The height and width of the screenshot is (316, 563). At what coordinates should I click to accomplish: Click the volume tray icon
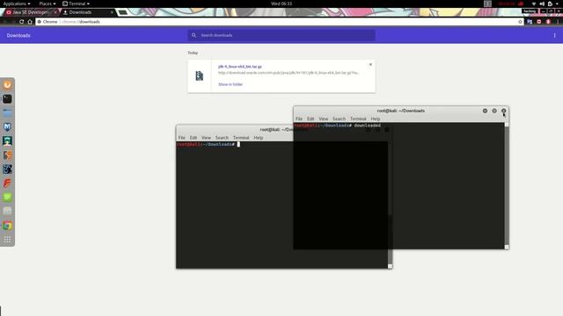click(x=542, y=4)
